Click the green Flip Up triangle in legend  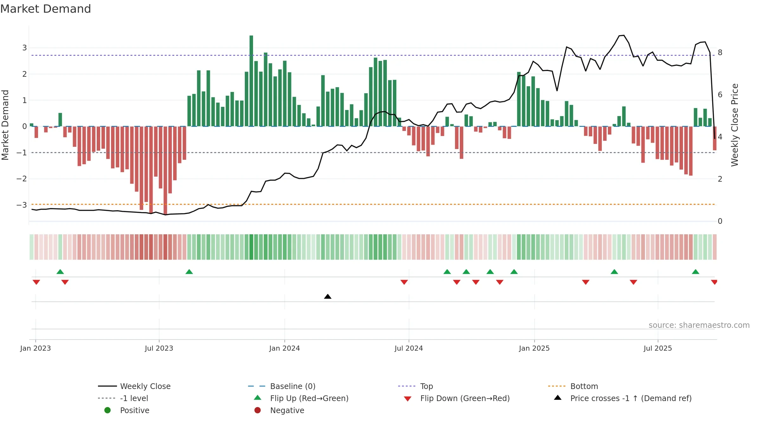(258, 398)
